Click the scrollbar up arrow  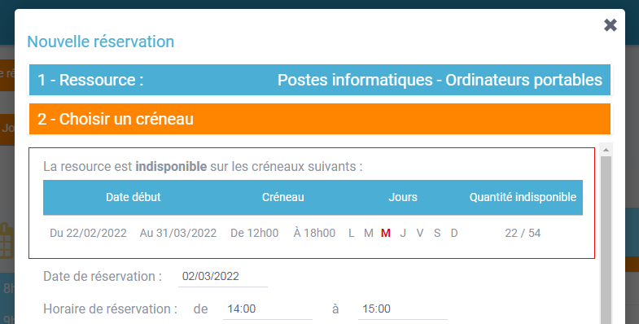pos(606,150)
